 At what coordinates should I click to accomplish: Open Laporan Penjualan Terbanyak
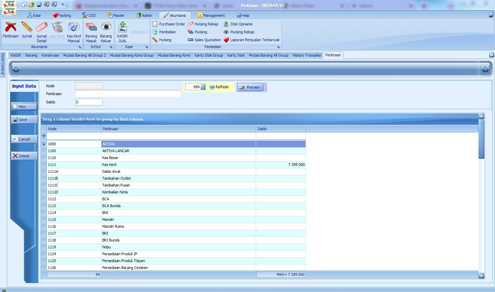(254, 40)
